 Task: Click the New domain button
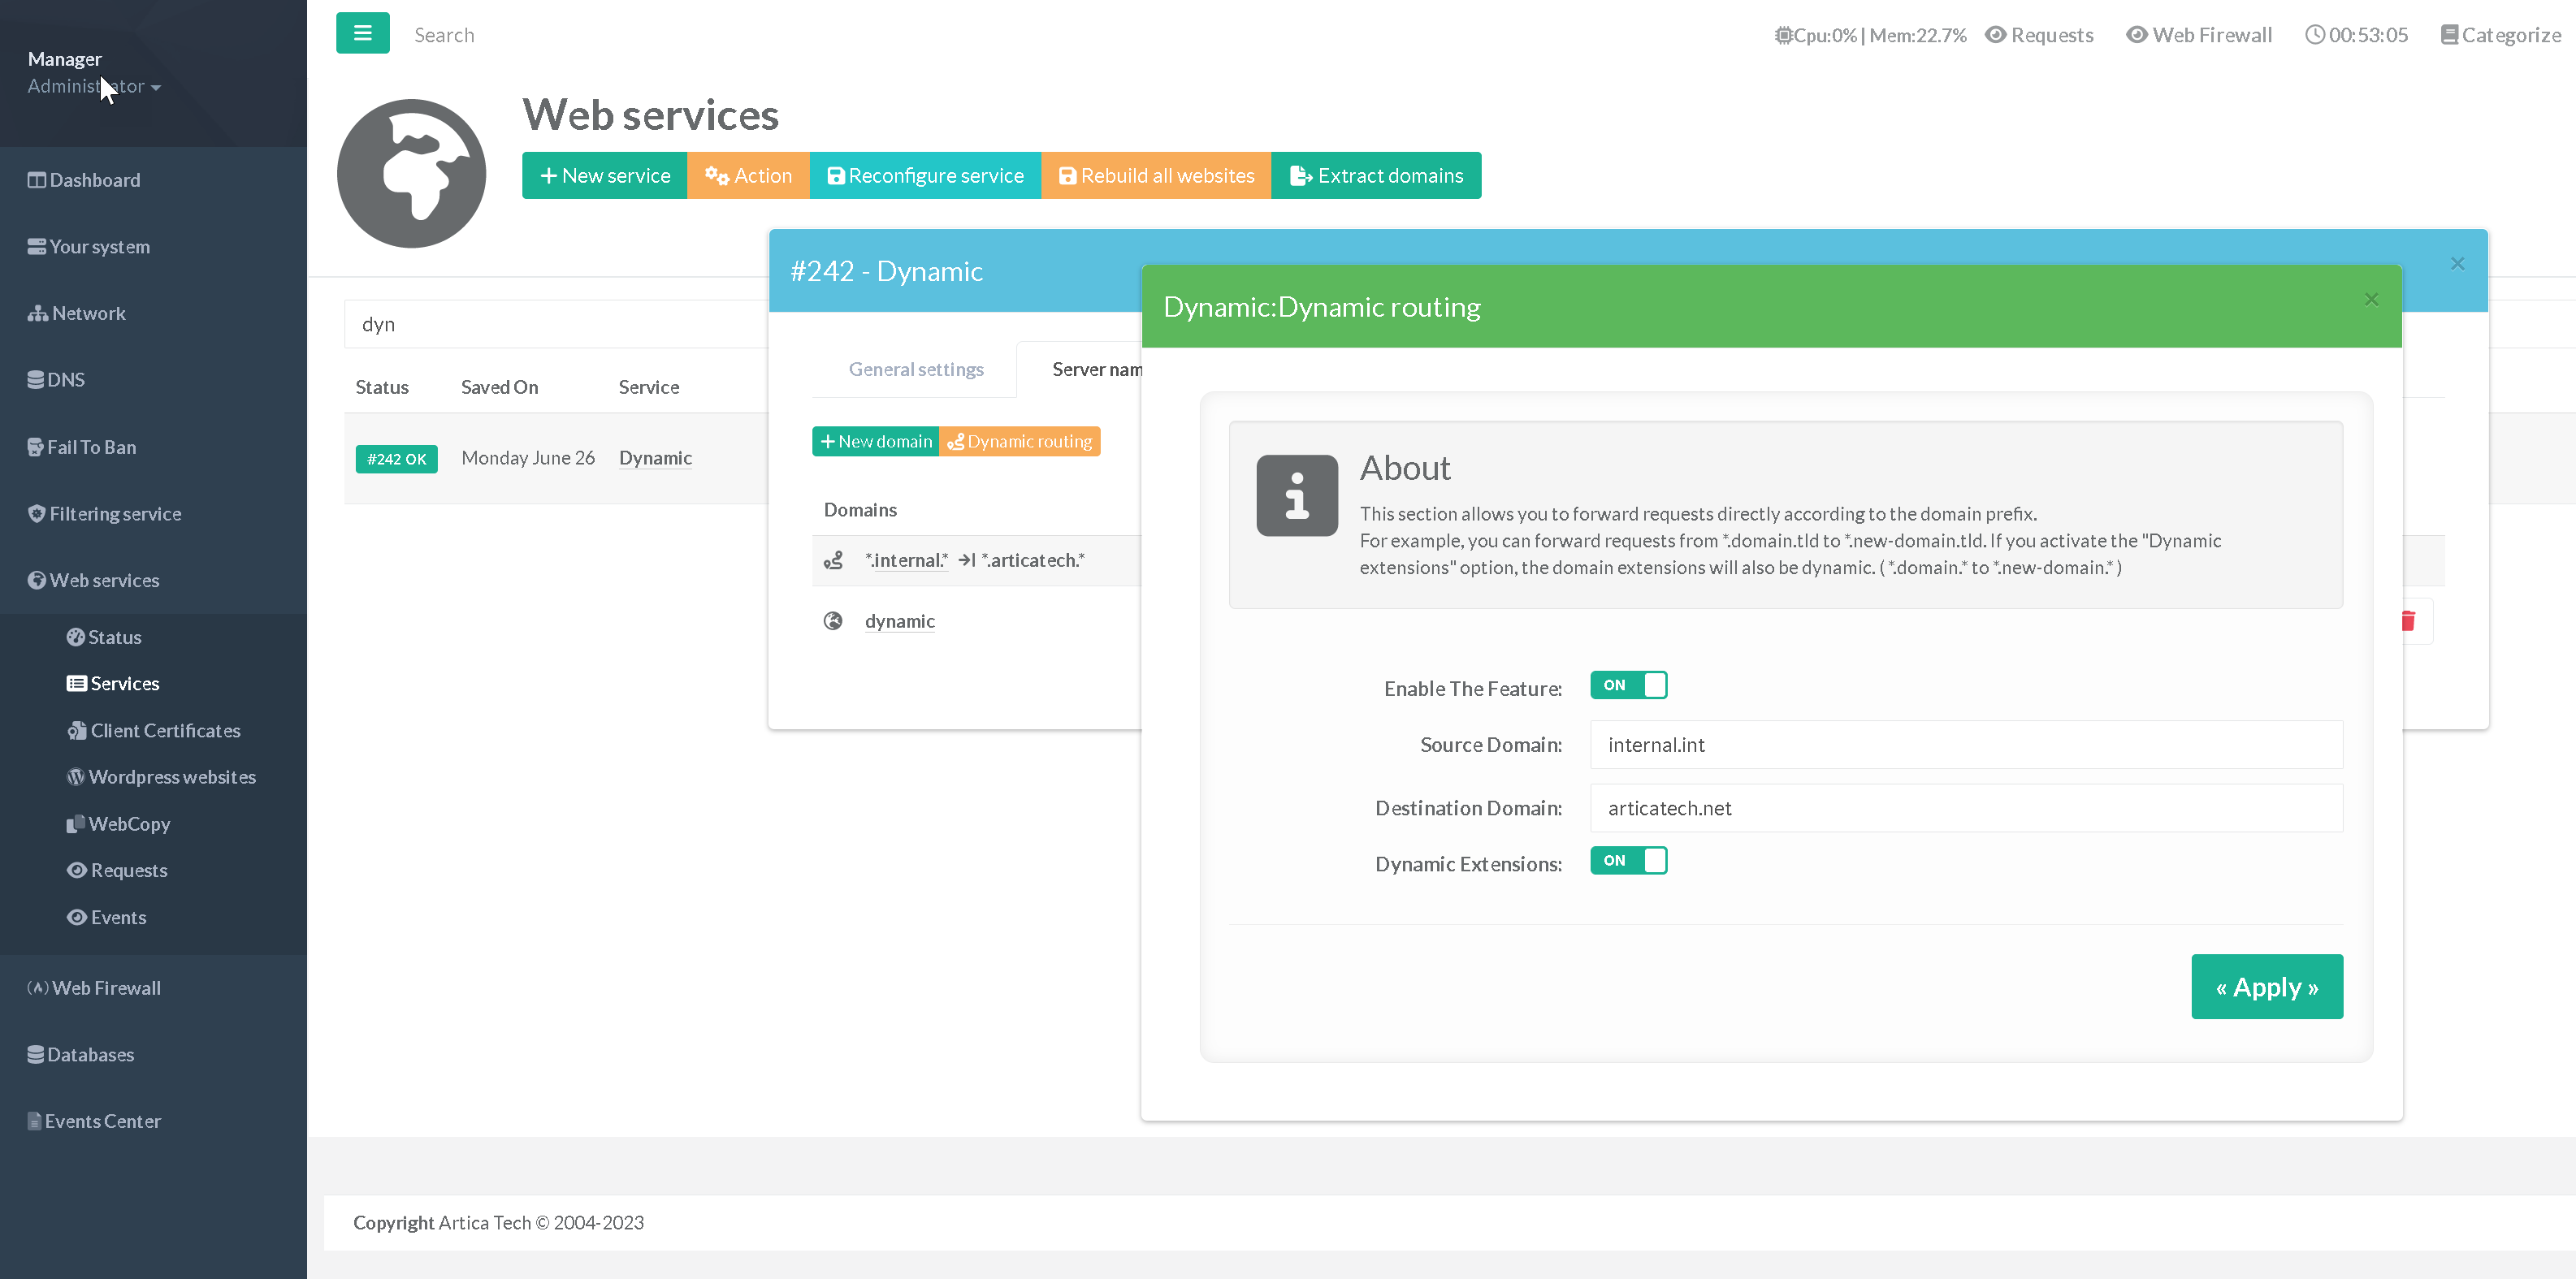click(875, 441)
